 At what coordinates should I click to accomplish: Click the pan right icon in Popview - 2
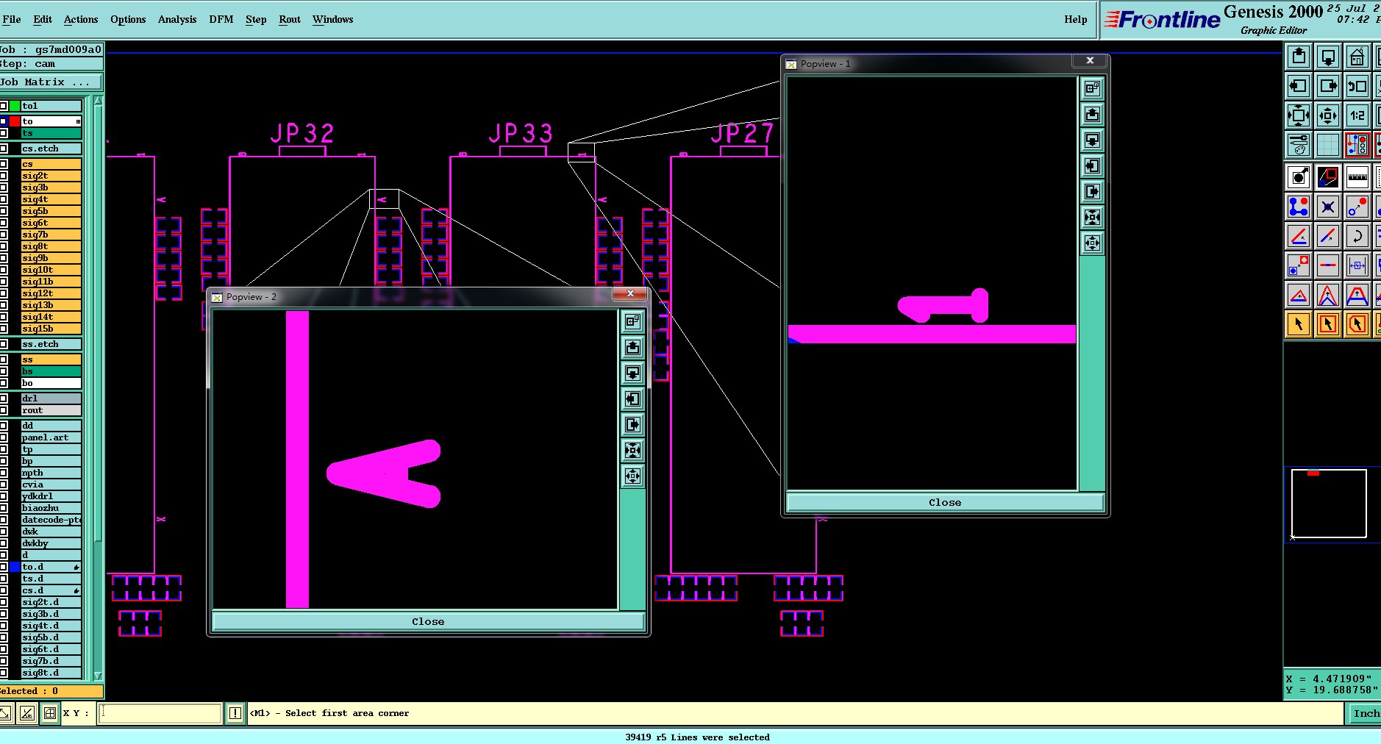click(633, 424)
